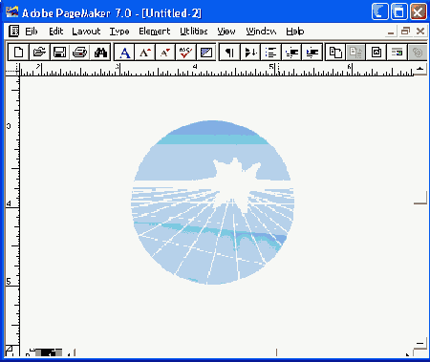Open the File menu
The image size is (430, 362).
(32, 32)
